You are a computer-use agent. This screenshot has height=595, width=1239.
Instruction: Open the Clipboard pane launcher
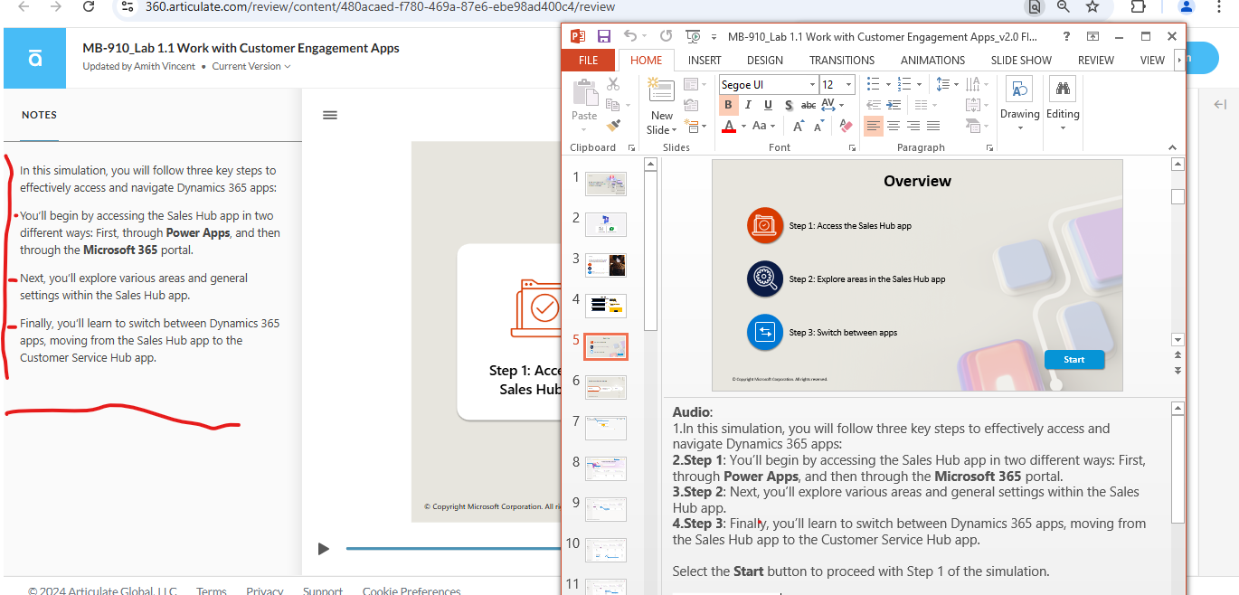(x=631, y=147)
